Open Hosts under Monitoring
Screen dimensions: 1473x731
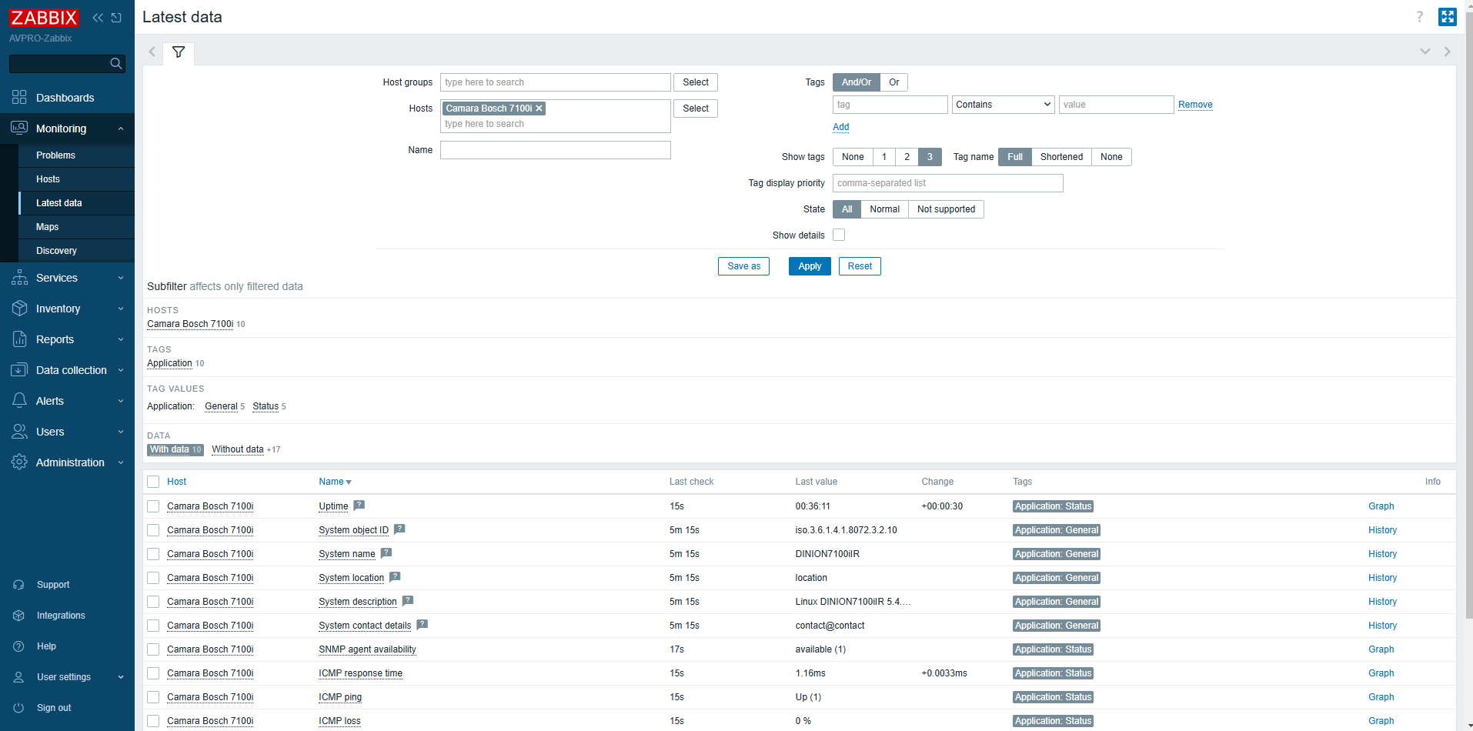point(48,179)
